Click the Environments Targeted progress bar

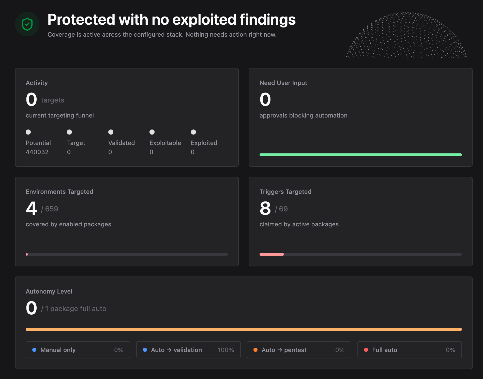(x=127, y=254)
